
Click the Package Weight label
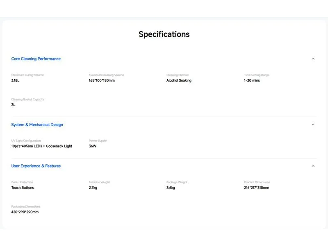pos(177,182)
